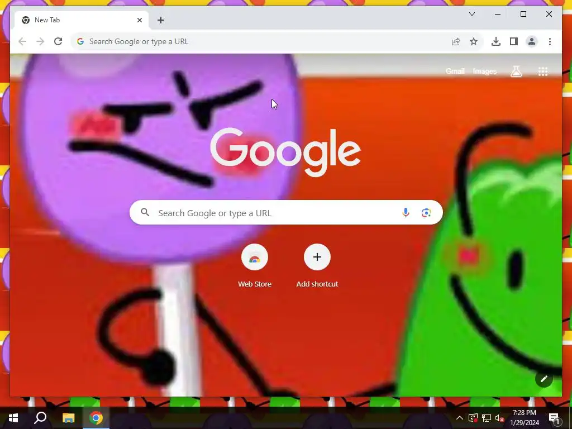The width and height of the screenshot is (572, 429).
Task: Search by image with Google Lens
Action: pyautogui.click(x=426, y=213)
